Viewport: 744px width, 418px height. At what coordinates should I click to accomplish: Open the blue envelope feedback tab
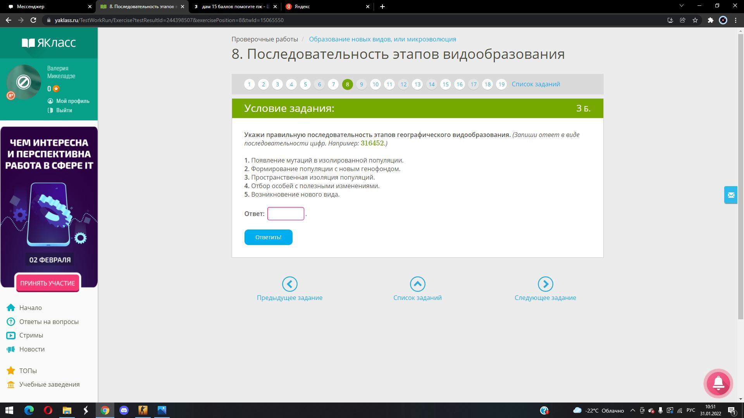[731, 195]
